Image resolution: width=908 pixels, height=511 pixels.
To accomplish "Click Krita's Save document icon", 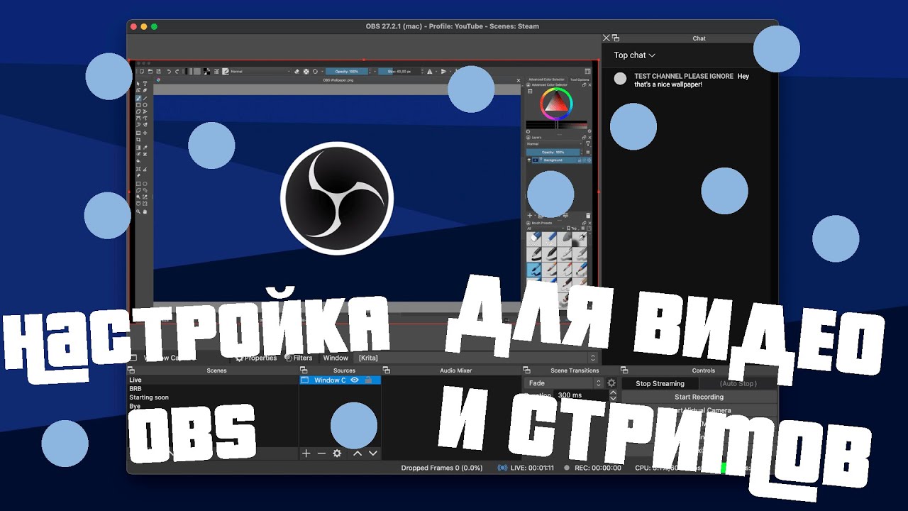I will point(158,71).
